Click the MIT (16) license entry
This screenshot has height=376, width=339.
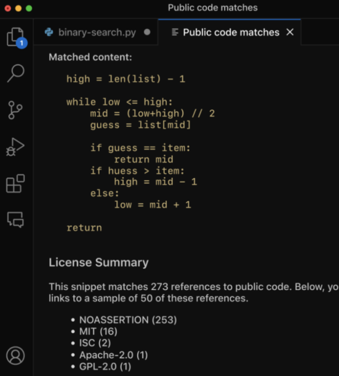tap(98, 332)
